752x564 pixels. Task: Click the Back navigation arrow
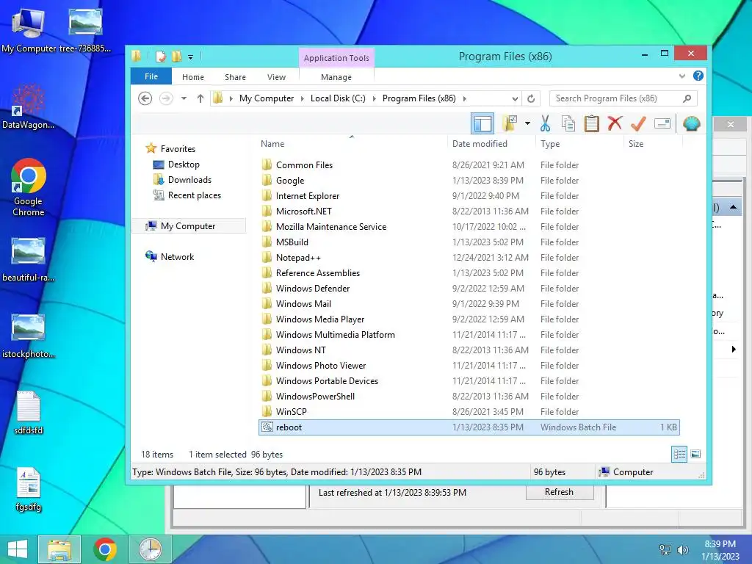coord(145,98)
